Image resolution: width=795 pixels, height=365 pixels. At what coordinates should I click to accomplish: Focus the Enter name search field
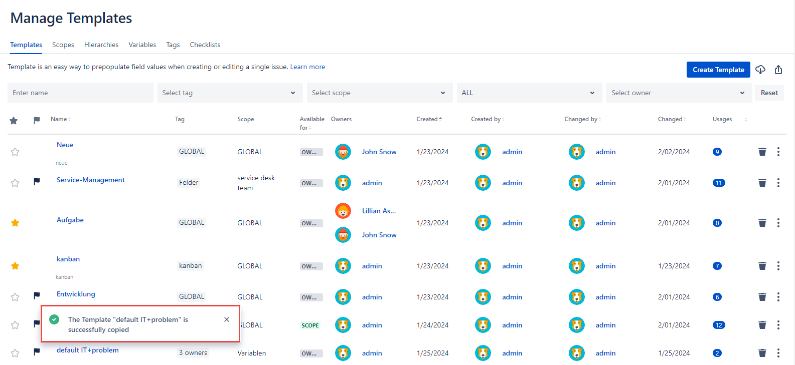tap(80, 93)
